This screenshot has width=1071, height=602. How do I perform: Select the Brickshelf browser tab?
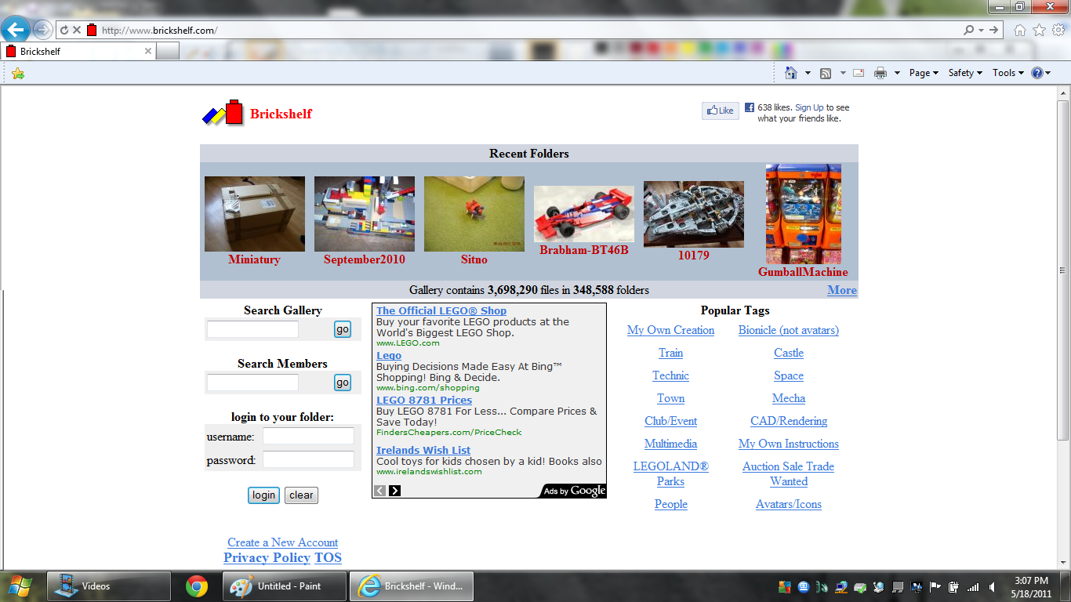click(78, 51)
